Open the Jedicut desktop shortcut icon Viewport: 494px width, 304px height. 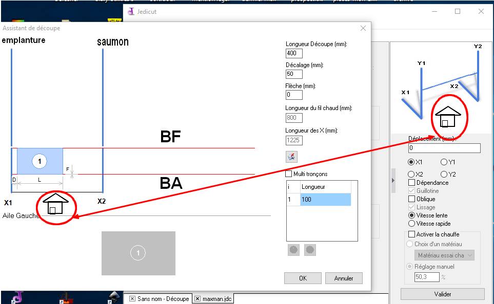pos(18,297)
